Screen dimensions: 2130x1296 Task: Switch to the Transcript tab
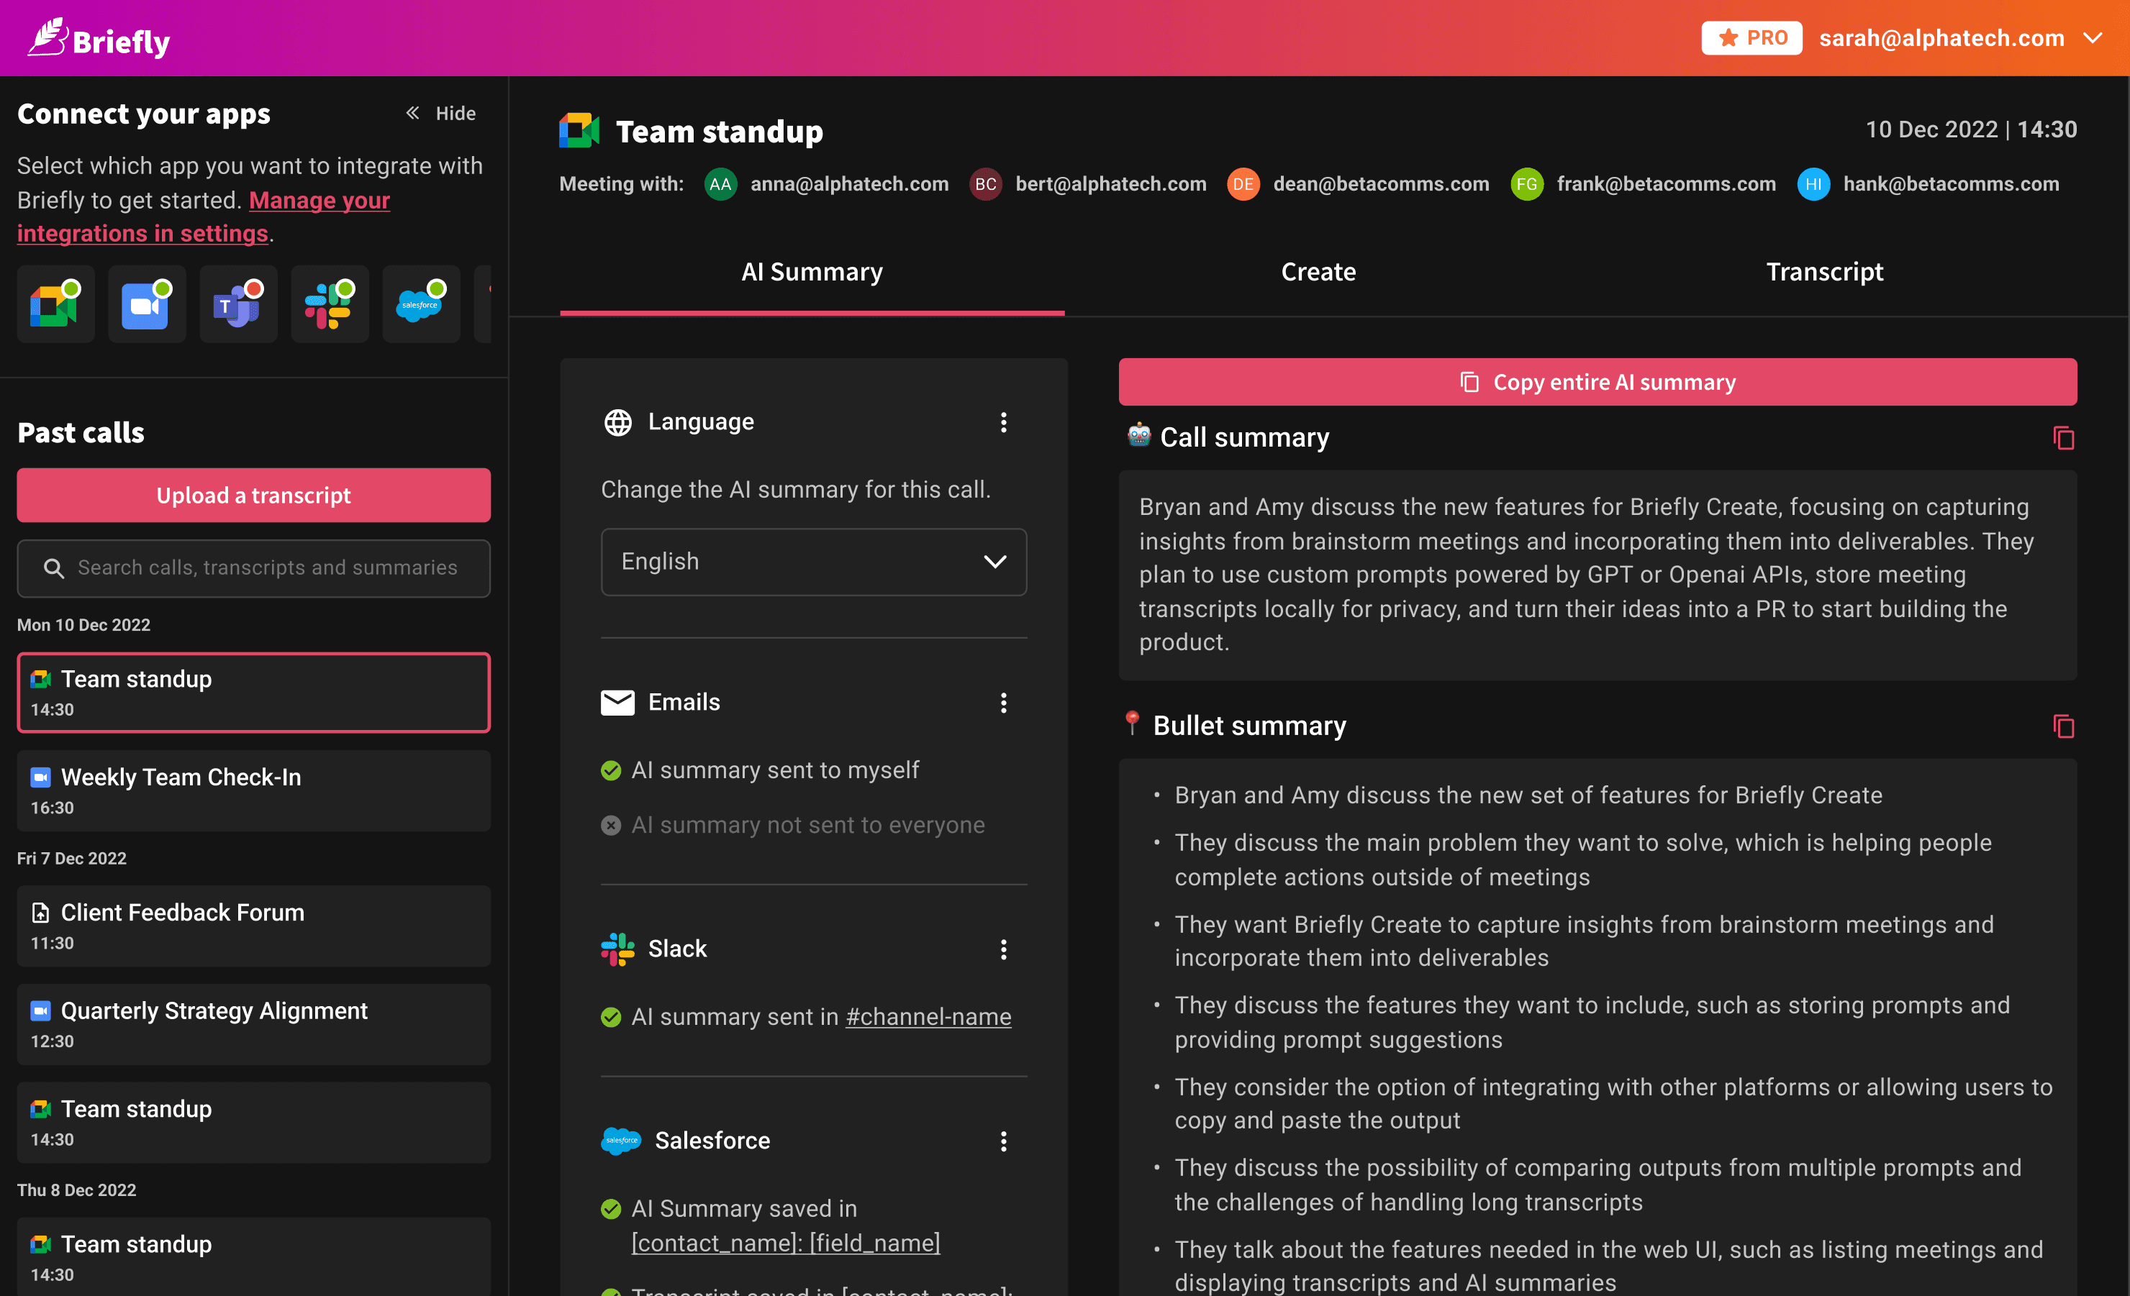click(1824, 272)
